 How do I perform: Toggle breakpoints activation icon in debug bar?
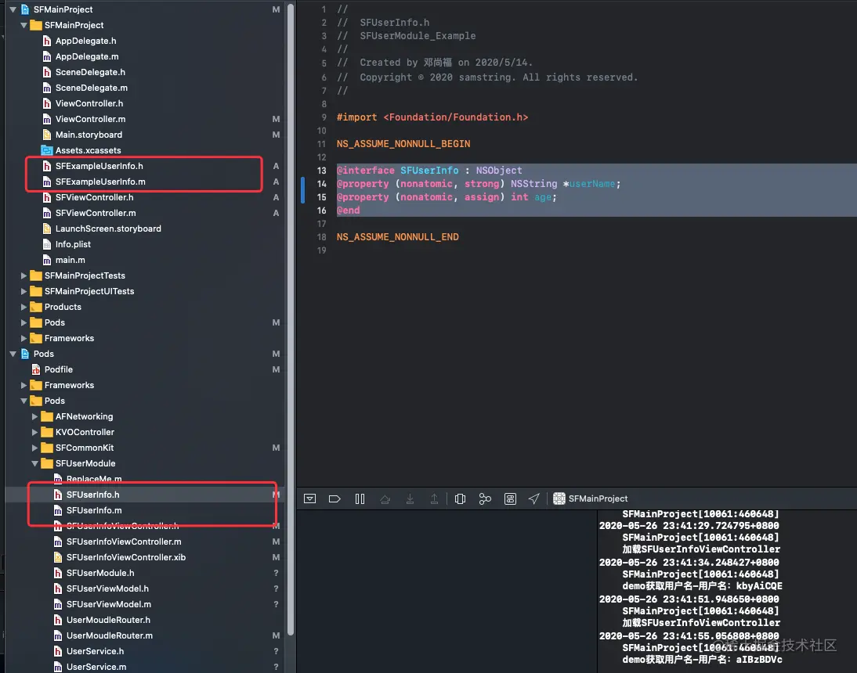coord(334,498)
